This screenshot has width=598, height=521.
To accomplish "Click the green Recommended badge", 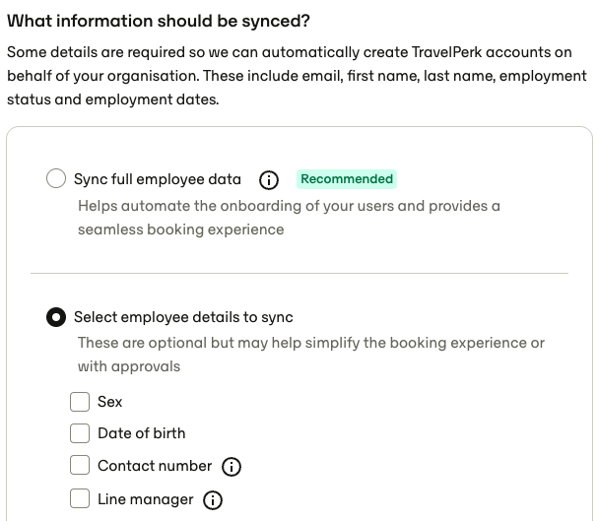I will [347, 179].
